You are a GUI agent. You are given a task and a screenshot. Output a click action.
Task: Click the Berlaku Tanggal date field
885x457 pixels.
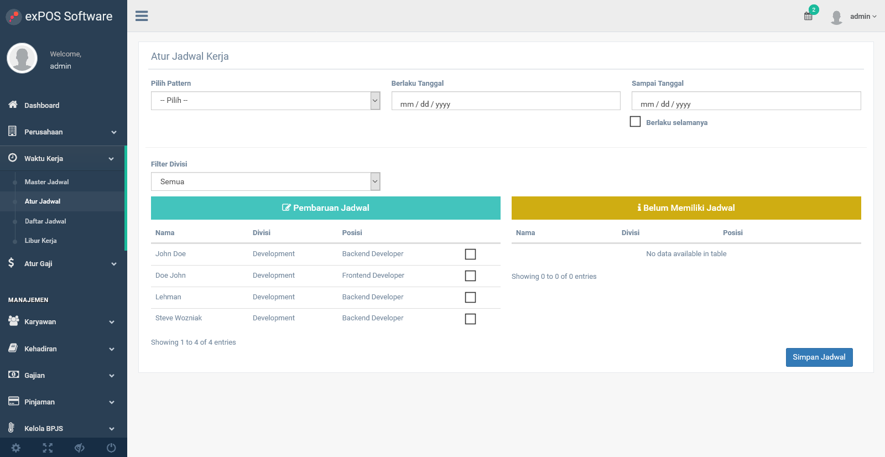506,101
